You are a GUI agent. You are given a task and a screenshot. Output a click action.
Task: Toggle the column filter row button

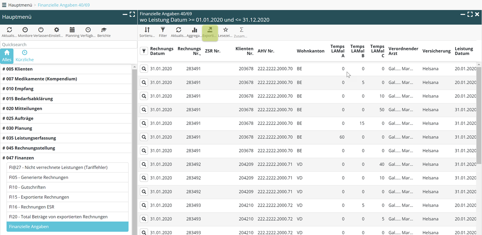tap(144, 51)
